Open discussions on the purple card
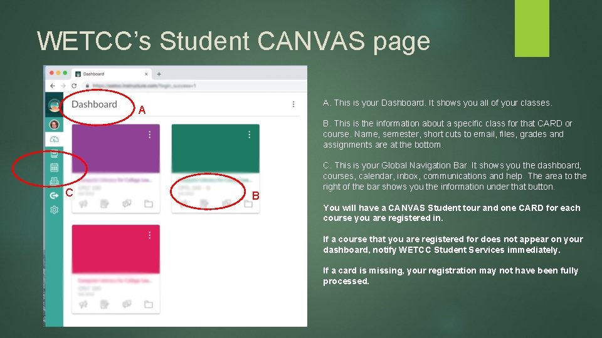 click(126, 204)
